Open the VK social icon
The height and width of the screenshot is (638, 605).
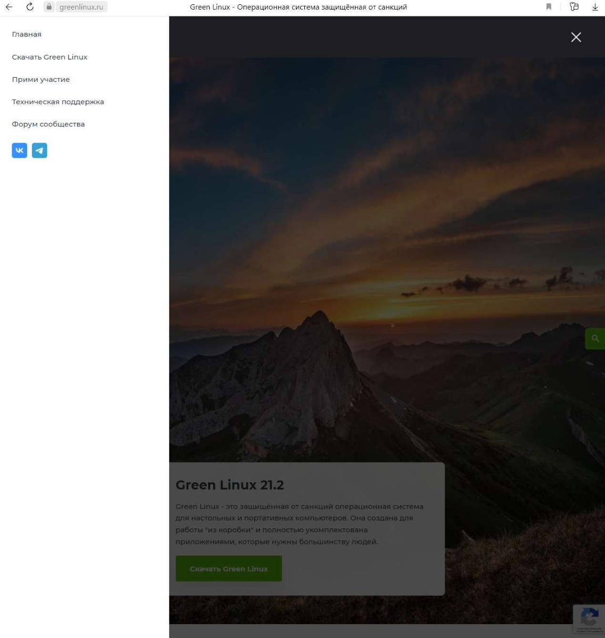coord(20,150)
